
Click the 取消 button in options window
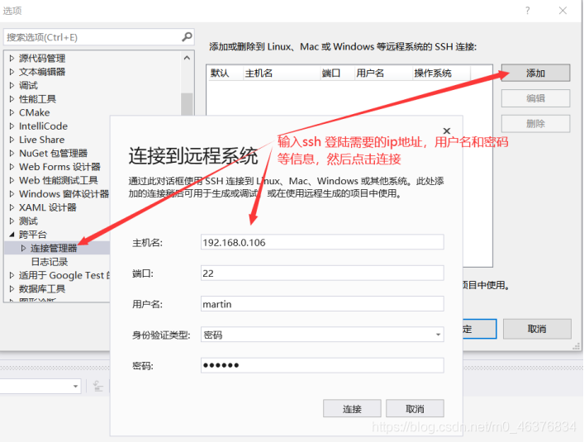(537, 329)
